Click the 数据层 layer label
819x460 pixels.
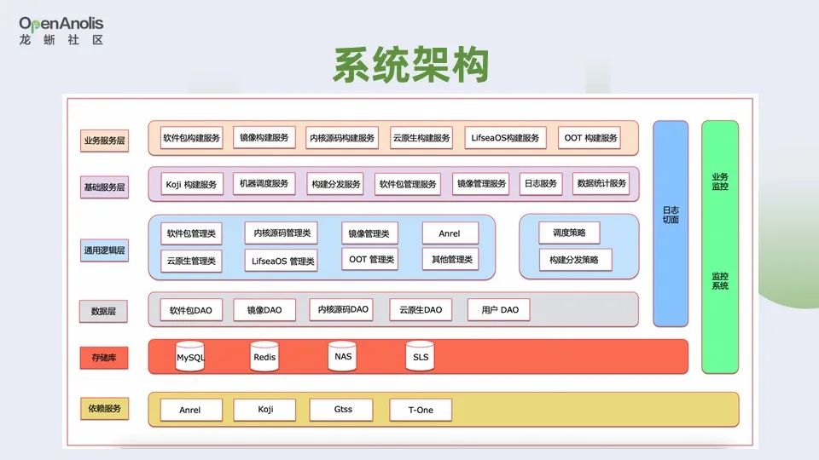pyautogui.click(x=103, y=312)
